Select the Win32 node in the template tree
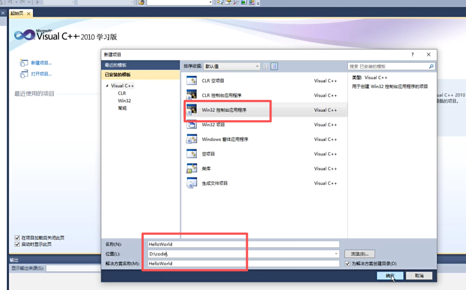466x290 pixels. click(x=124, y=100)
